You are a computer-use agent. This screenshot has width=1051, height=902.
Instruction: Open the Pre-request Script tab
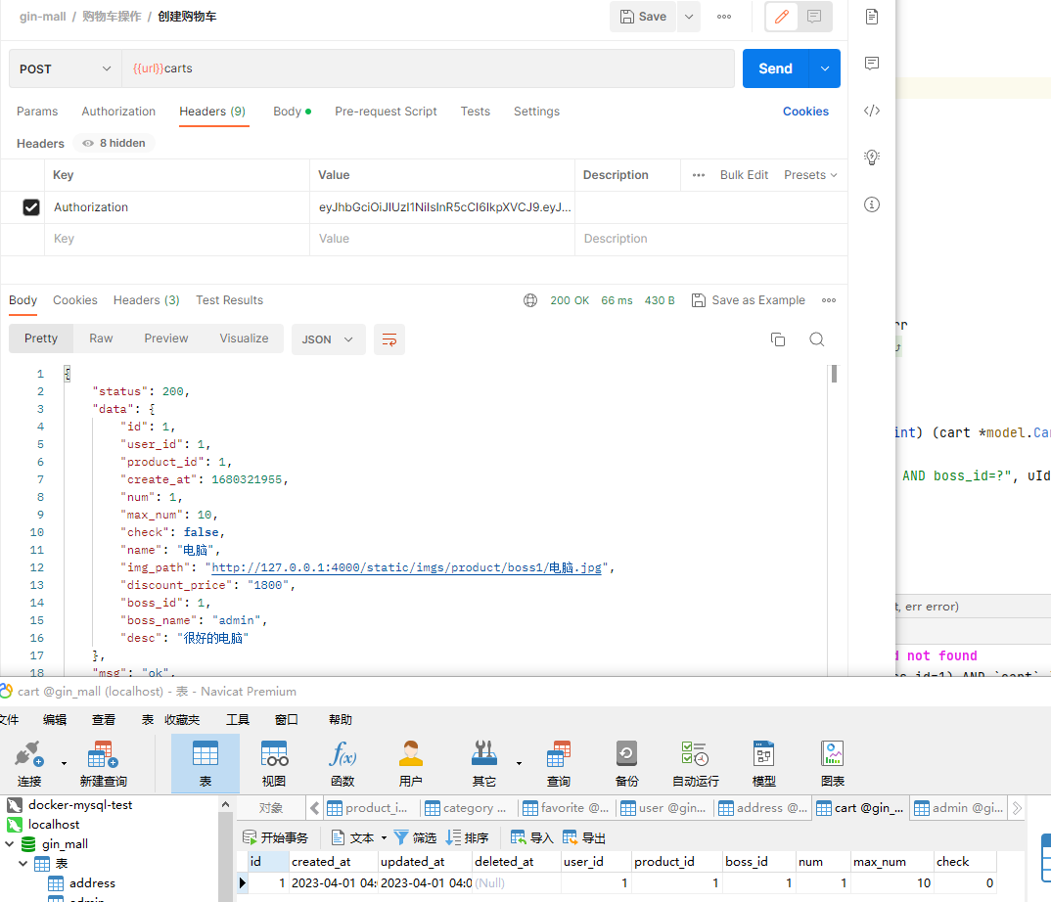click(386, 112)
